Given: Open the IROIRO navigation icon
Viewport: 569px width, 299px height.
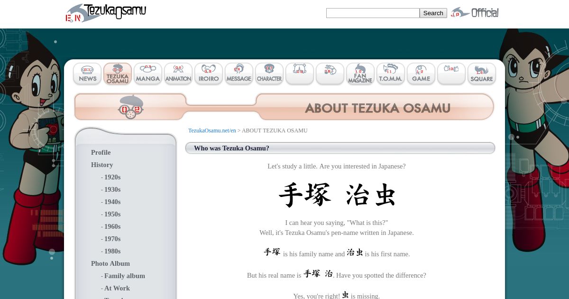Looking at the screenshot, I should 209,74.
